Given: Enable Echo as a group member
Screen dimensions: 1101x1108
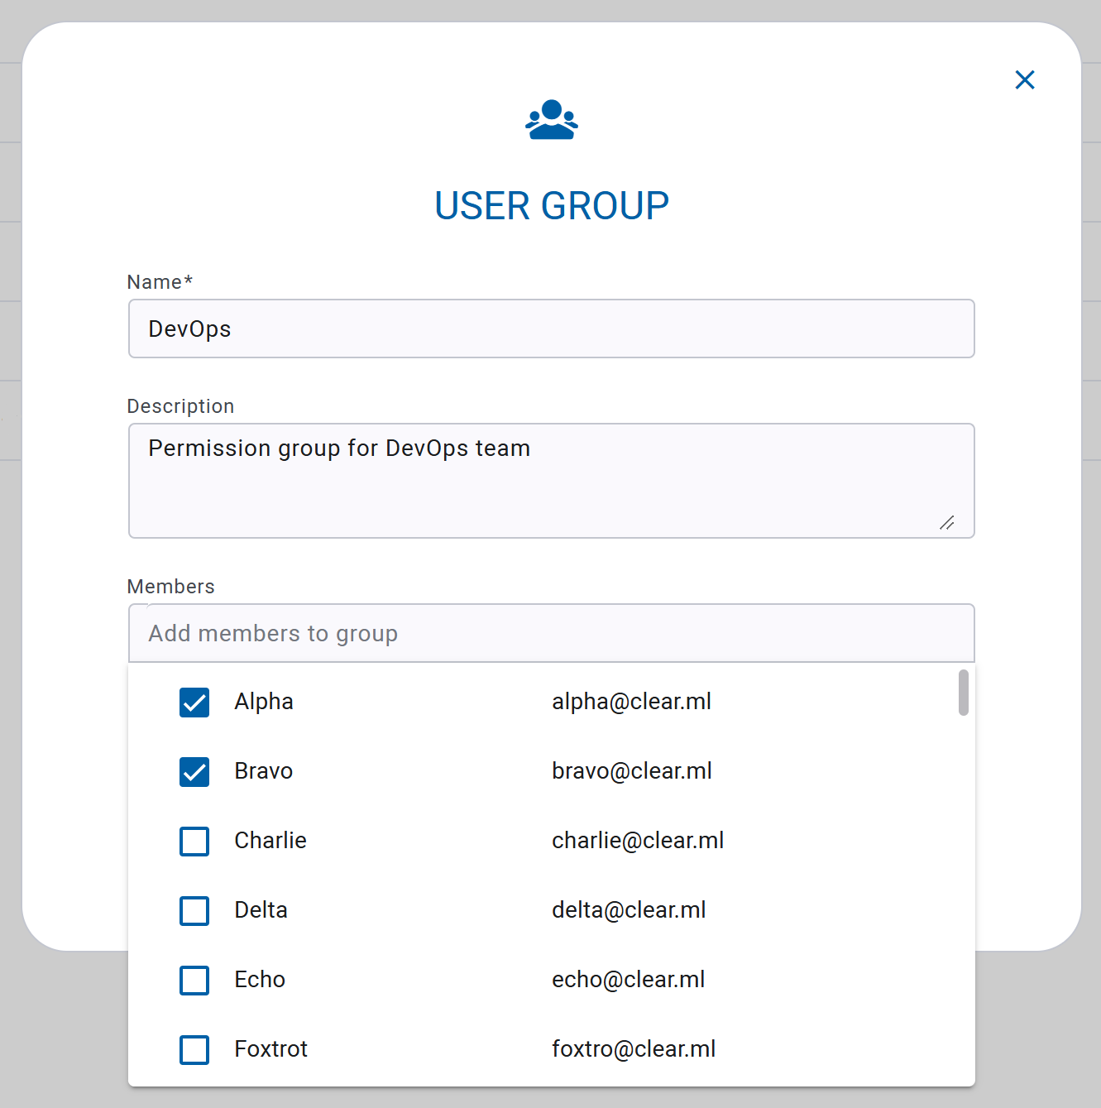Looking at the screenshot, I should pyautogui.click(x=194, y=981).
